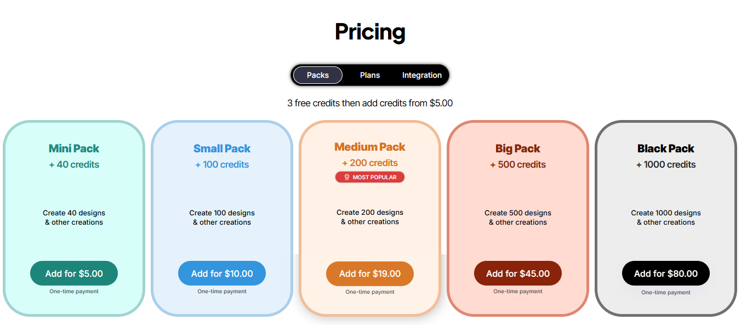Open the Plans tab
This screenshot has height=325, width=741.
[x=370, y=75]
